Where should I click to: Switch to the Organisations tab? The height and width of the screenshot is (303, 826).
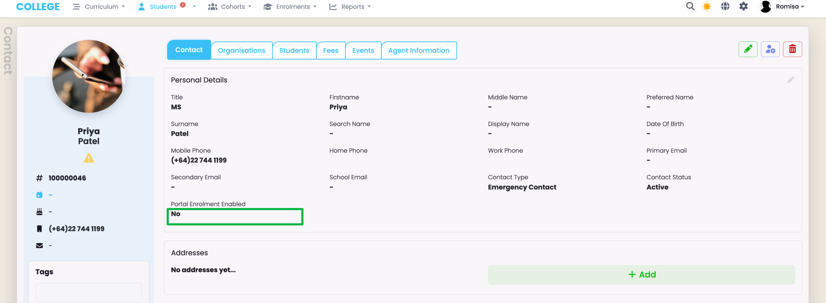click(x=241, y=51)
